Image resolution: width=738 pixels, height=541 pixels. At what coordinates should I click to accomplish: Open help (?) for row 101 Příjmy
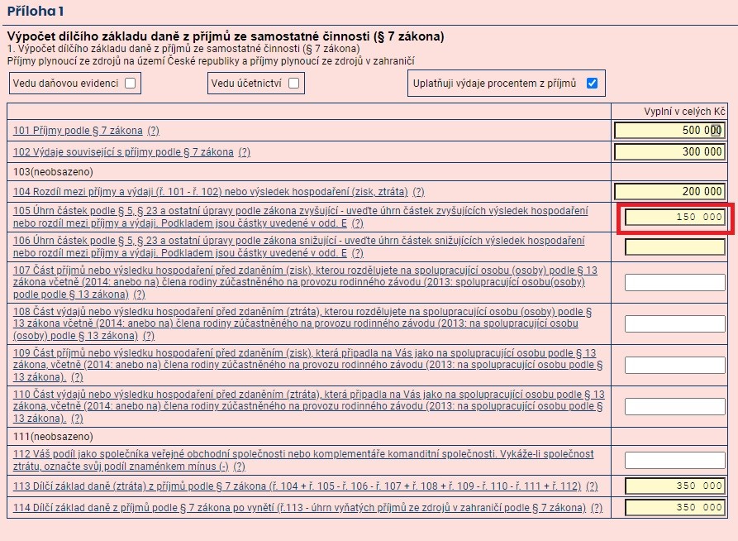pos(153,131)
